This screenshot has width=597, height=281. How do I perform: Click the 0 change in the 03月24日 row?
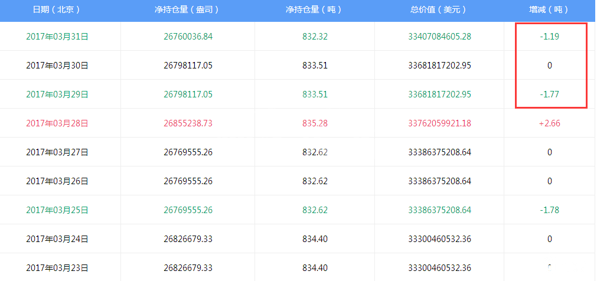coord(549,239)
